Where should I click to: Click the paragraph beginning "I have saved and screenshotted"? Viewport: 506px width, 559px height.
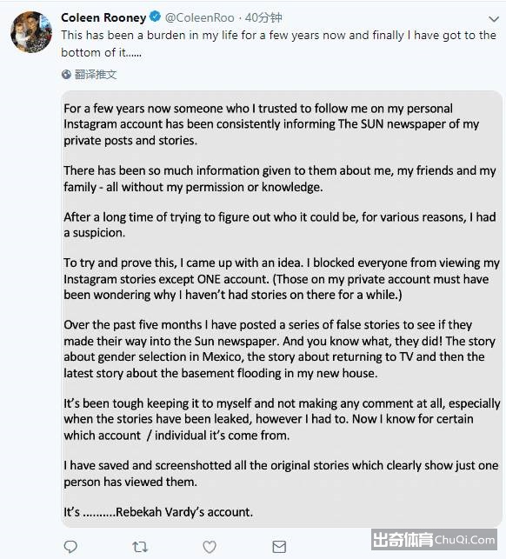[281, 474]
